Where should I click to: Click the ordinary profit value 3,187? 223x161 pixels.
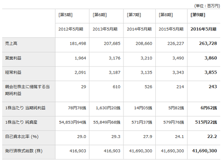pos(115,73)
